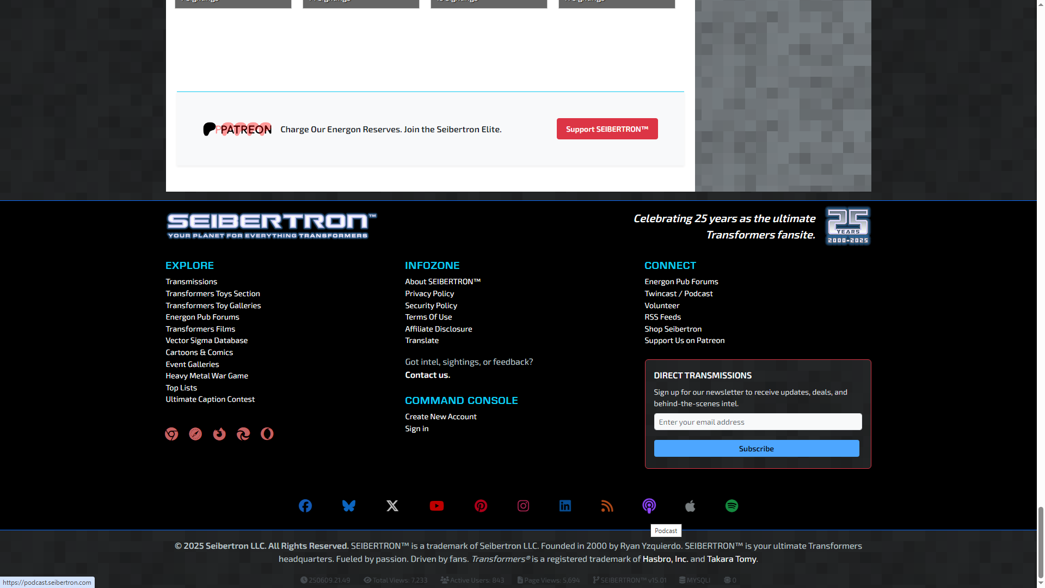The height and width of the screenshot is (588, 1045).
Task: Click the Instagram icon
Action: point(523,506)
